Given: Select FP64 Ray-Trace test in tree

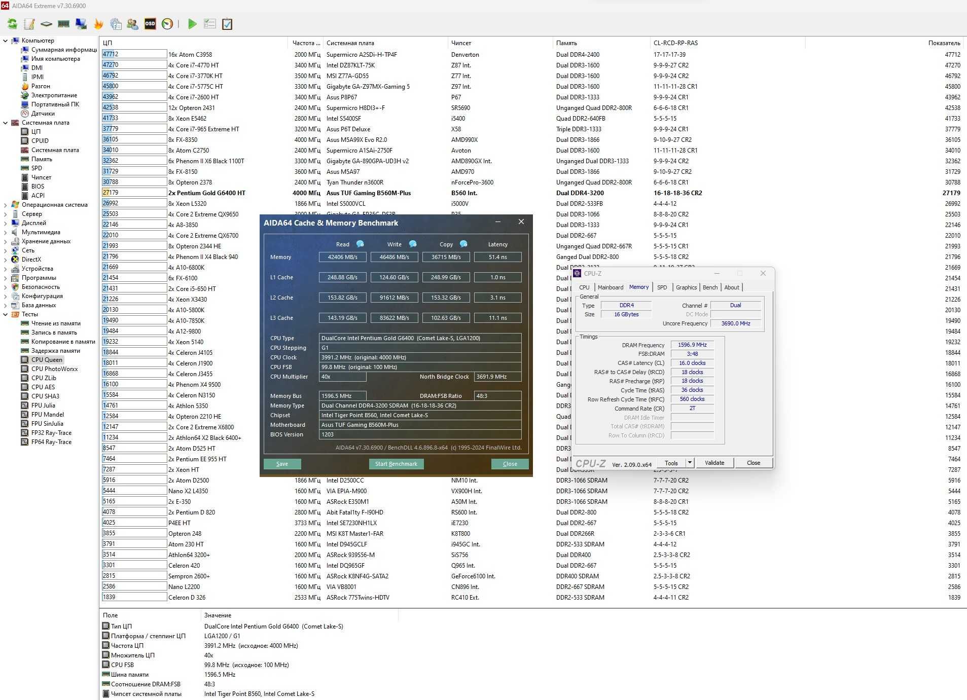Looking at the screenshot, I should pyautogui.click(x=51, y=442).
